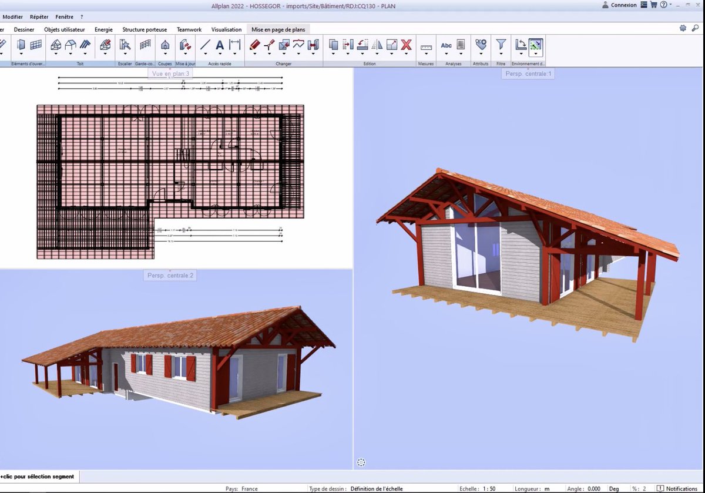Select the Window grid tool icon
705x493 pixels.
click(x=36, y=45)
